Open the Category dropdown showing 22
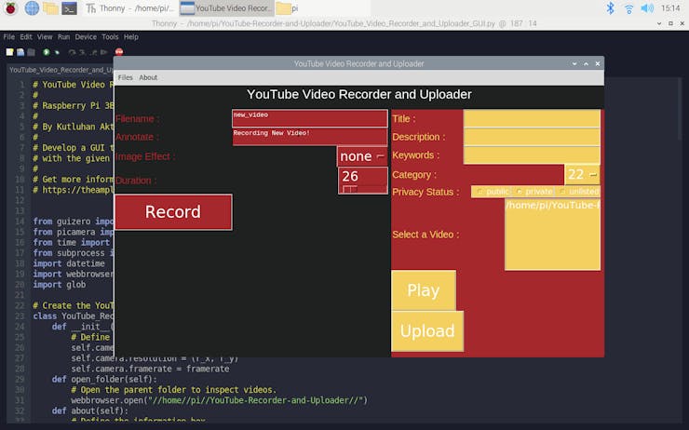The image size is (689, 430). tap(583, 174)
